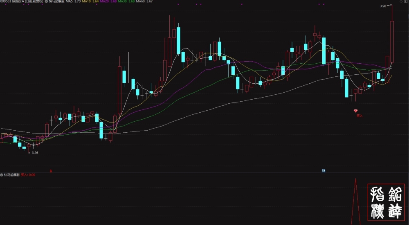Click the 3.26 low price arrow label
Viewport: 409px width, 225px height.
click(33, 153)
